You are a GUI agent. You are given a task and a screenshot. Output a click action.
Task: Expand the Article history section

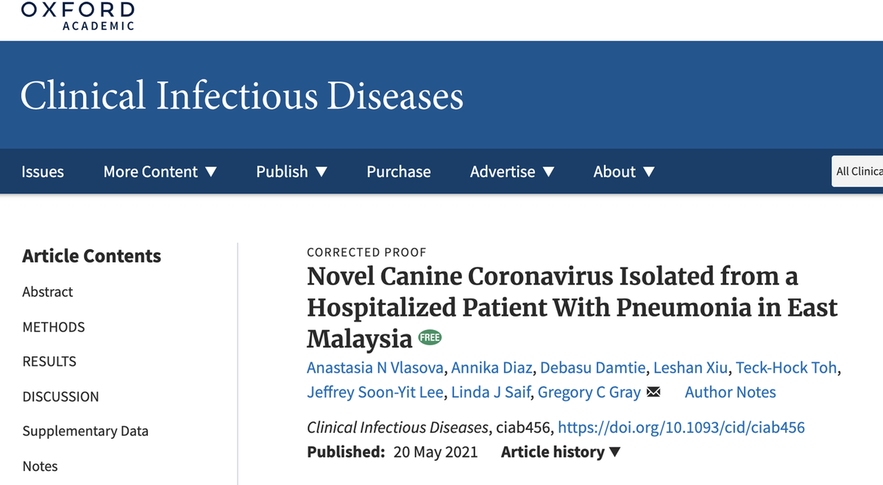[561, 452]
